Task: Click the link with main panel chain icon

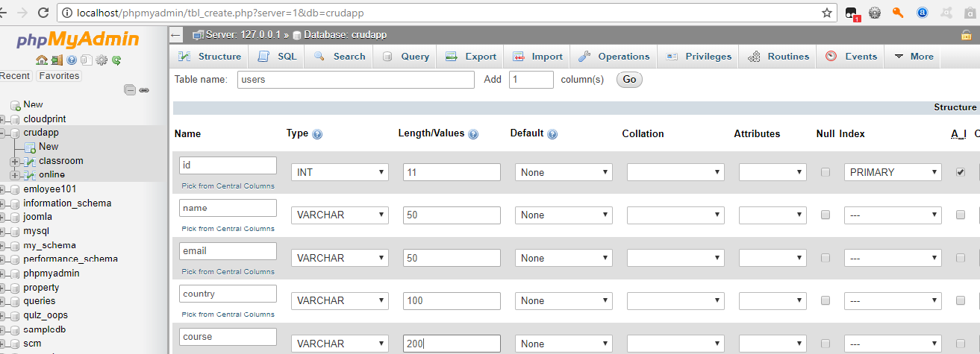Action: (144, 90)
